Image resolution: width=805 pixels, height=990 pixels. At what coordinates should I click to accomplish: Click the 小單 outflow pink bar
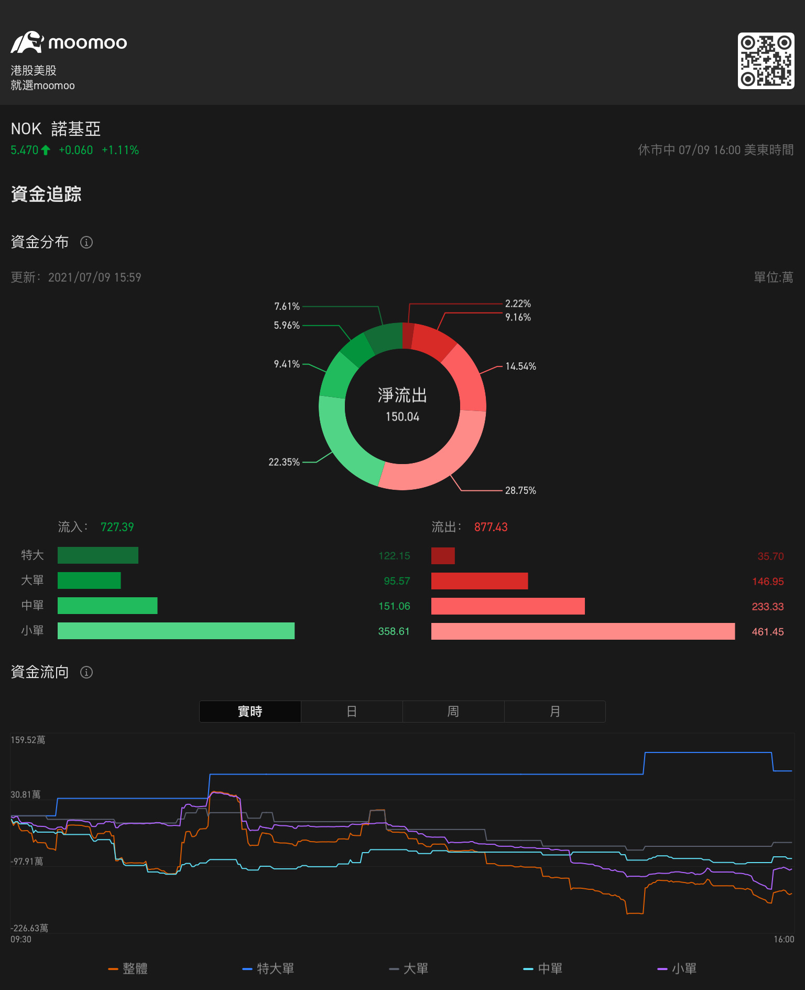tap(583, 631)
